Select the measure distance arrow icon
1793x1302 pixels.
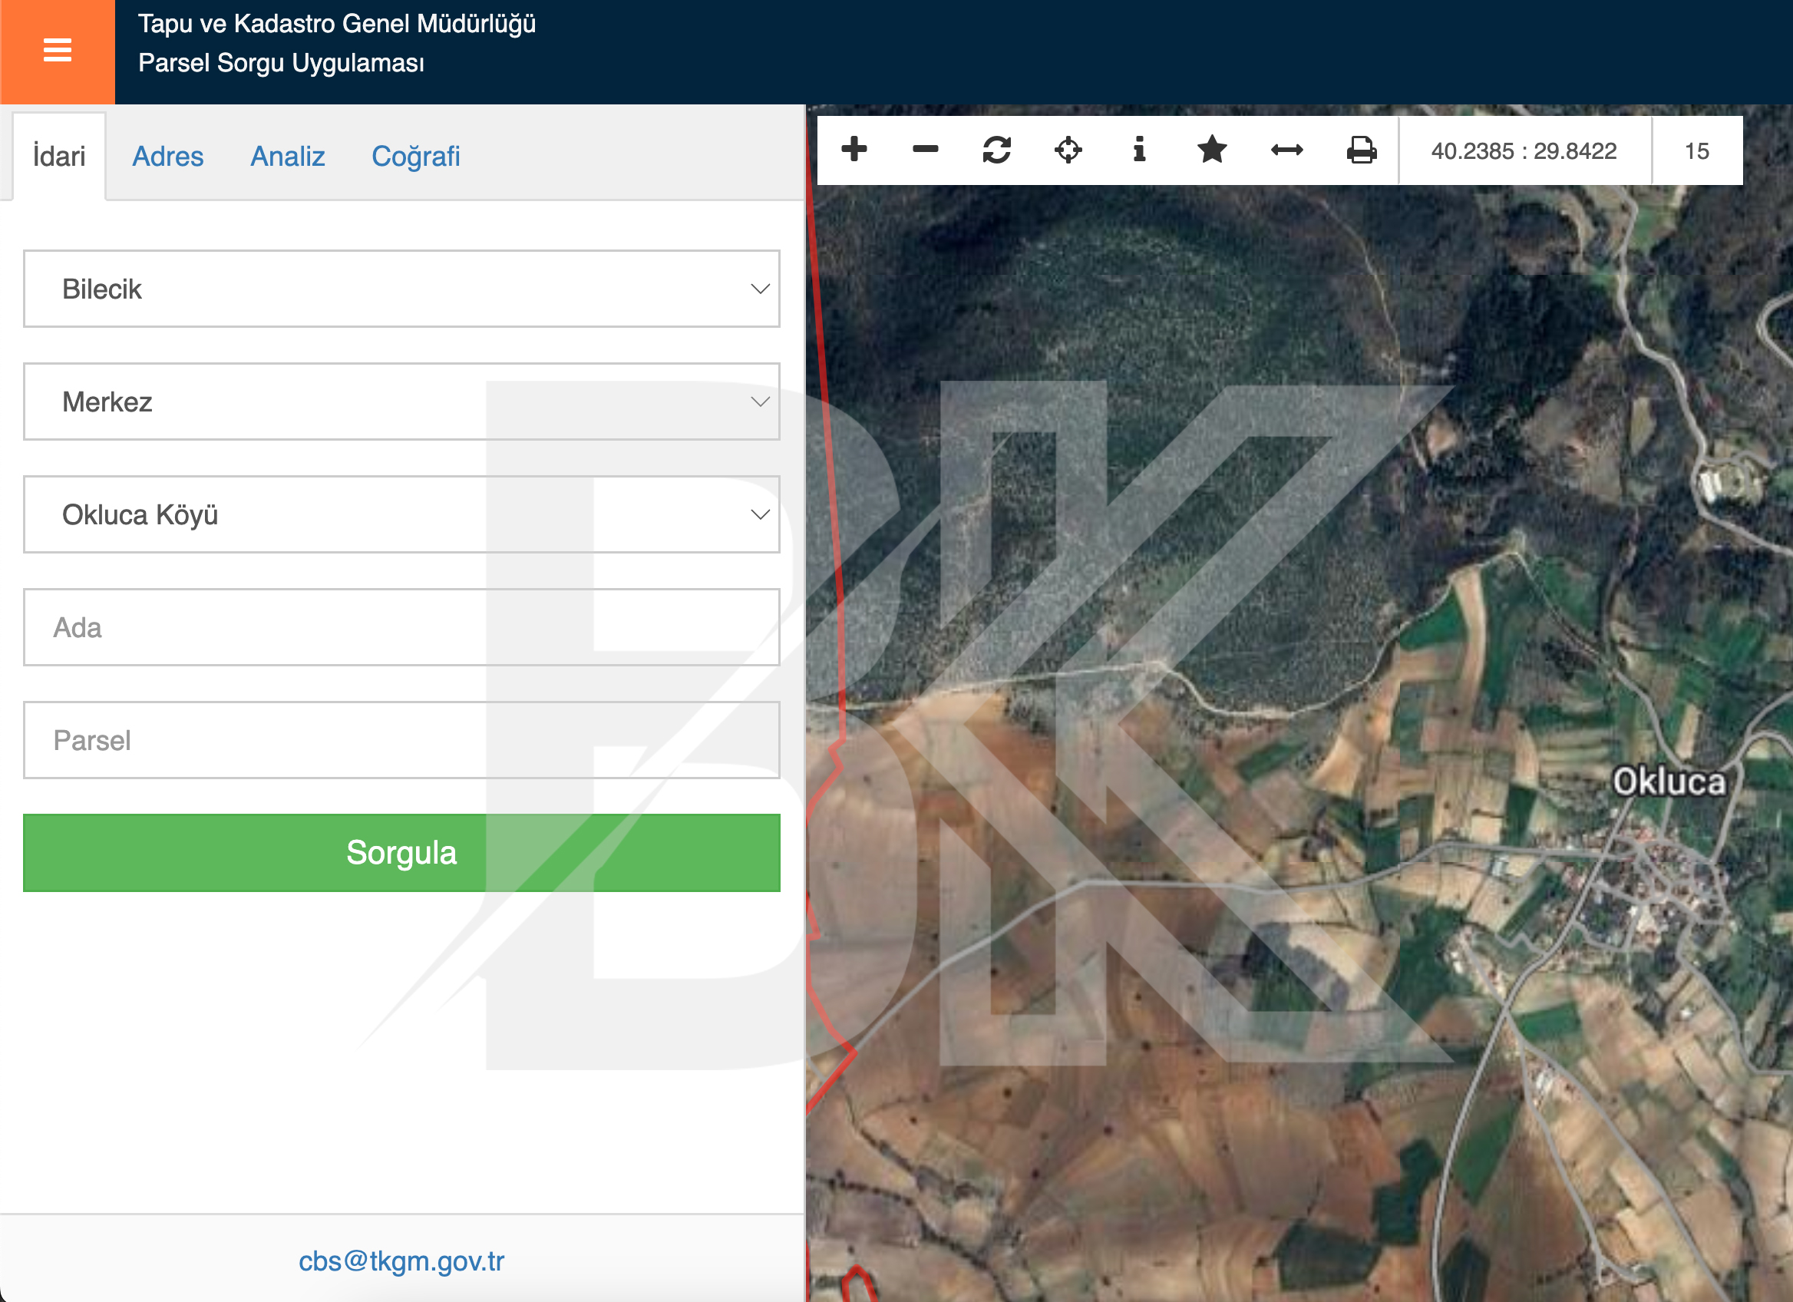(x=1286, y=150)
